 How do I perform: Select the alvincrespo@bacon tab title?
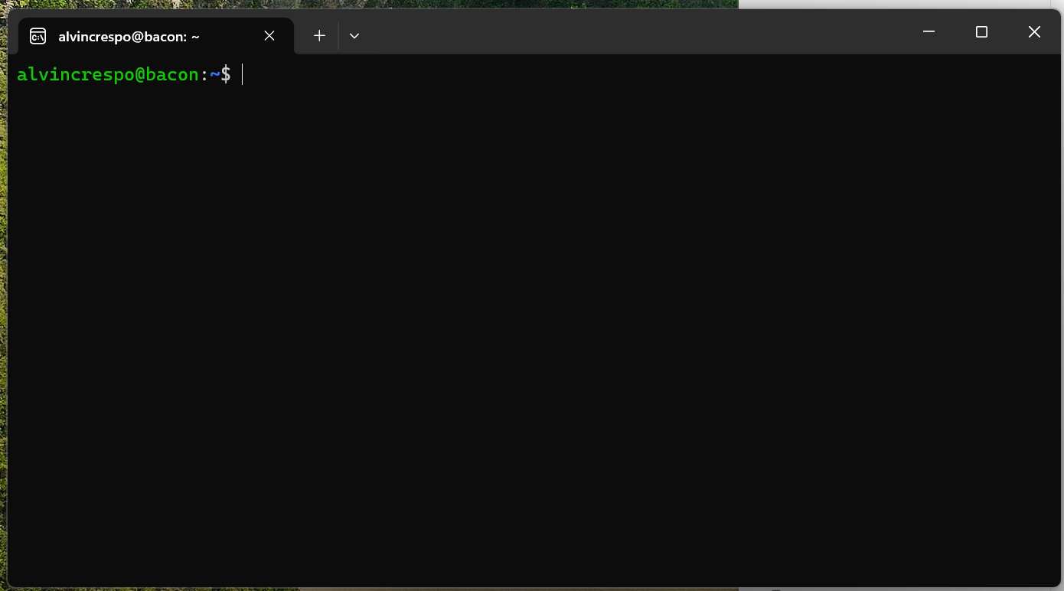click(129, 36)
